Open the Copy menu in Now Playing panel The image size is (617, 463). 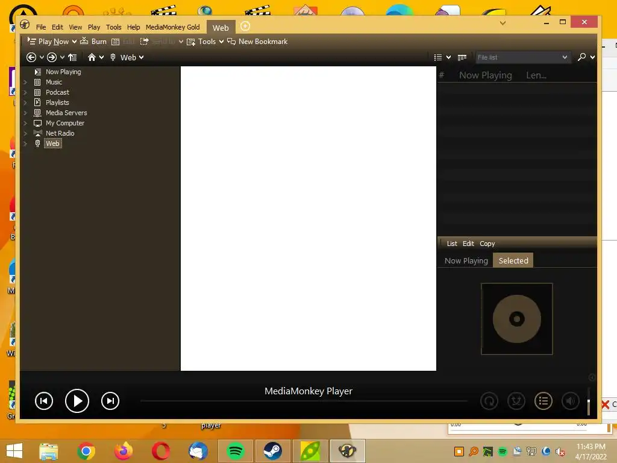click(487, 244)
